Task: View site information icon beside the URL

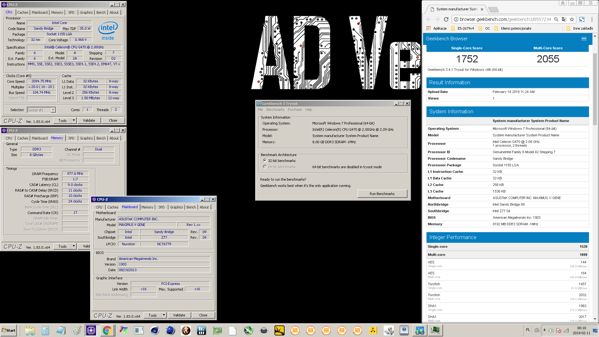Action: (x=456, y=19)
